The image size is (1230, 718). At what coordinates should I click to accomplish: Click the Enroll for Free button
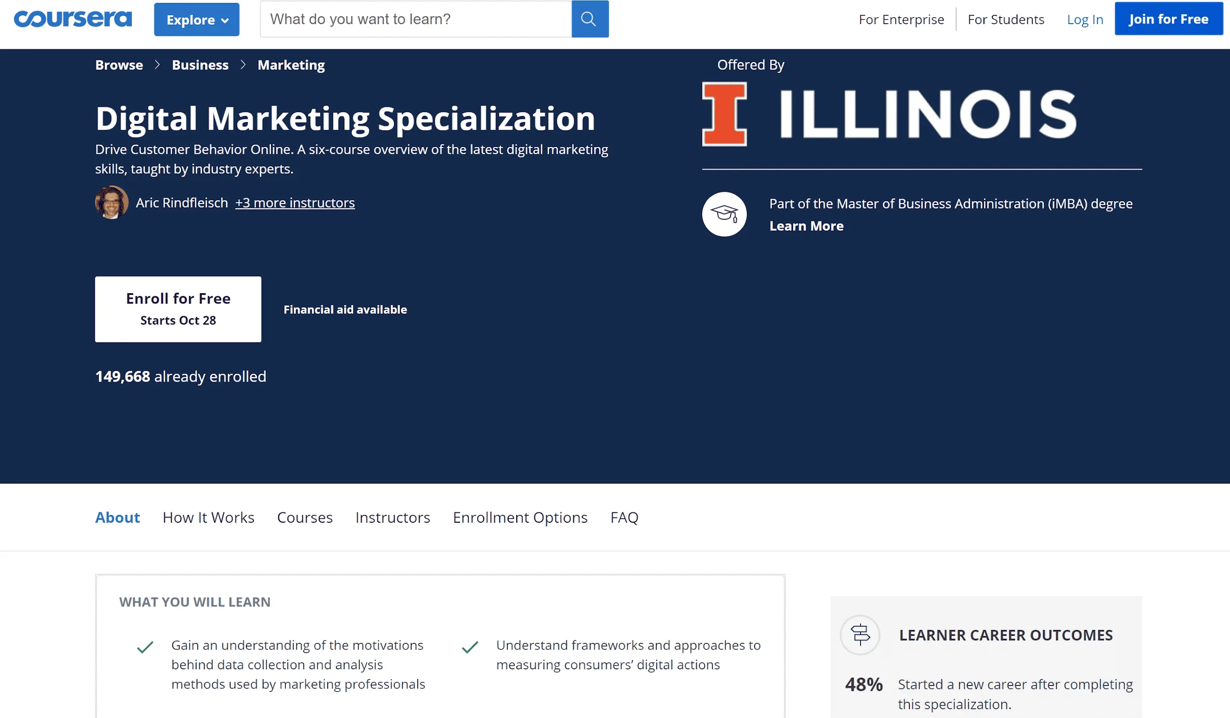click(x=178, y=309)
